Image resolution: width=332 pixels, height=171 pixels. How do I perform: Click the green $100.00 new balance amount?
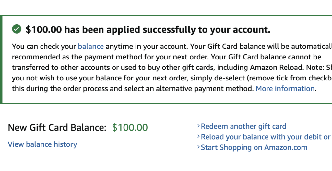tap(130, 127)
